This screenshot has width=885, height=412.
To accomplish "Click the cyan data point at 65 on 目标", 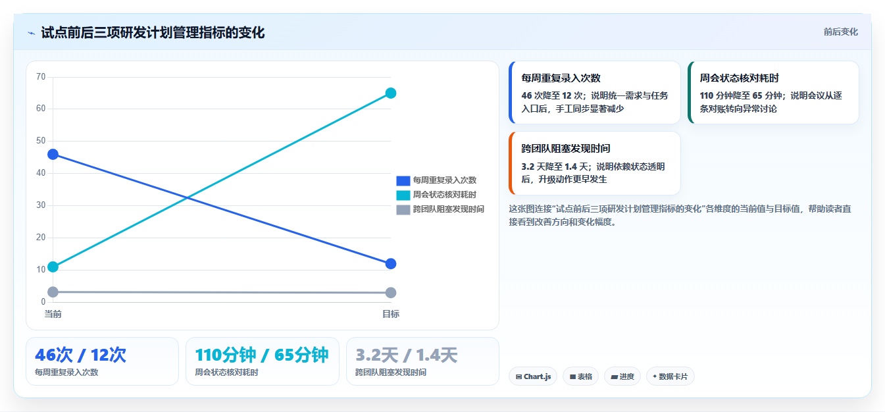I will (391, 93).
